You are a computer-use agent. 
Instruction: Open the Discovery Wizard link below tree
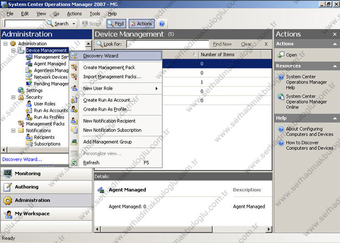(22, 160)
